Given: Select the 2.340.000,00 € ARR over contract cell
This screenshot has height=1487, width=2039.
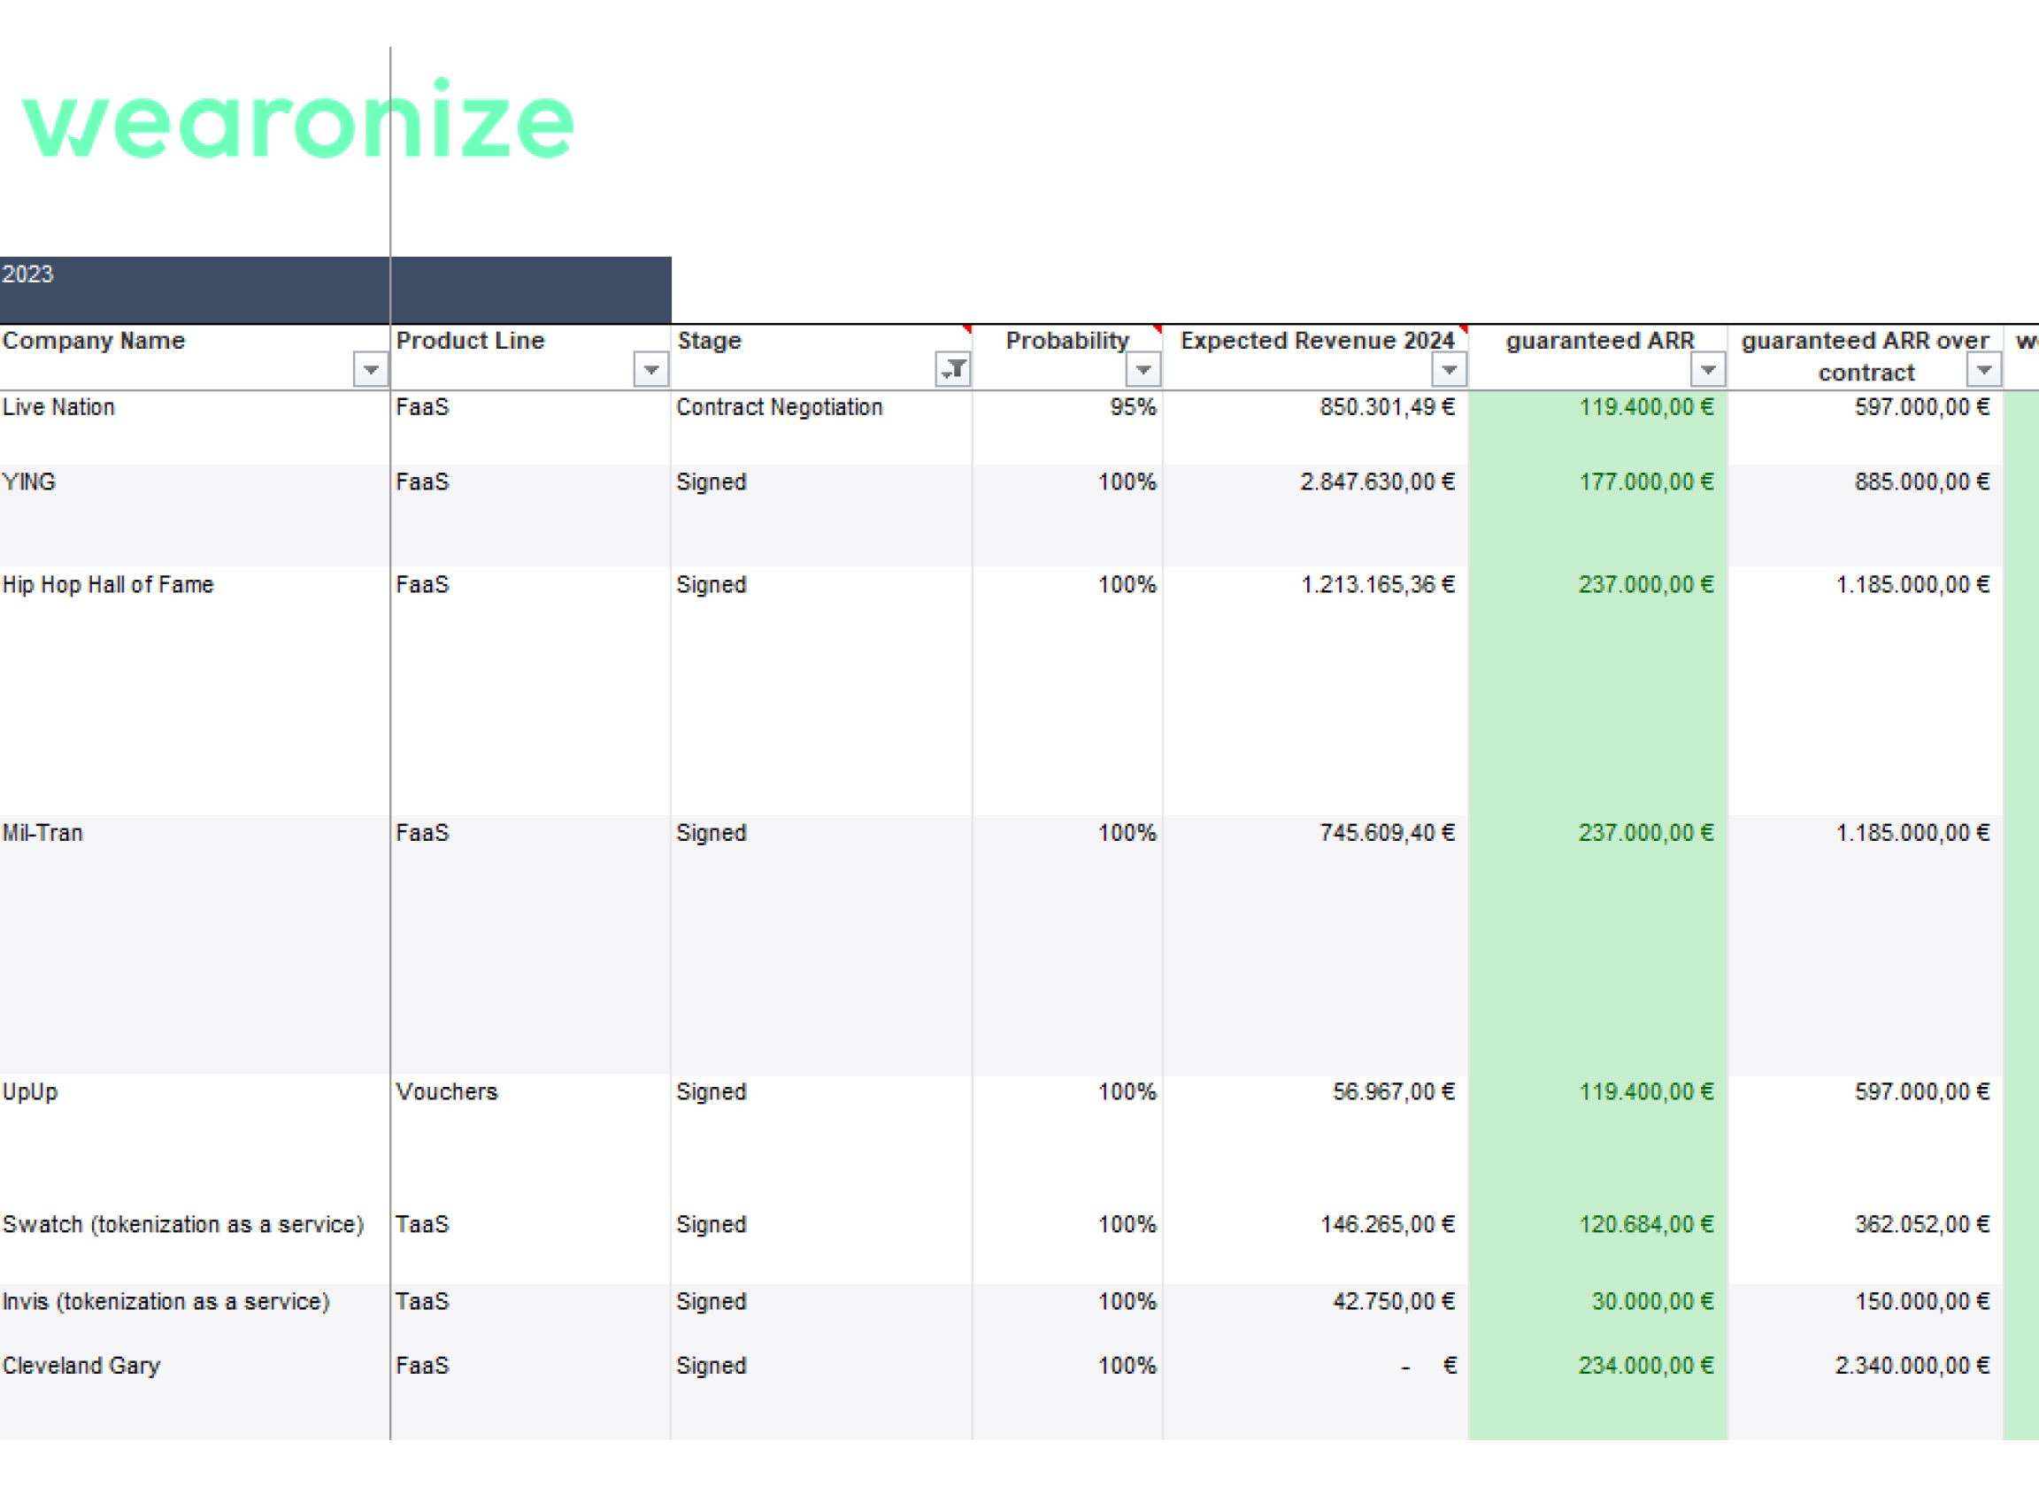Looking at the screenshot, I should coord(1866,1394).
